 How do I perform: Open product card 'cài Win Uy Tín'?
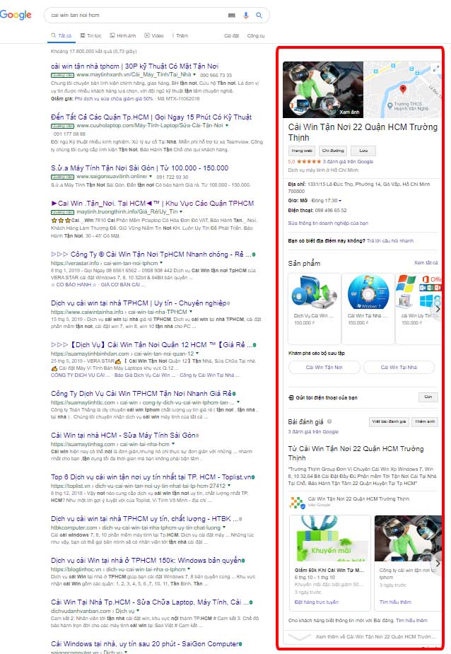[x=418, y=309]
